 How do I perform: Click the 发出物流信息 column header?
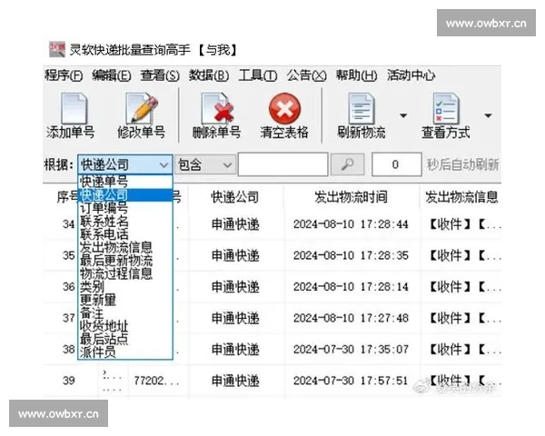pyautogui.click(x=461, y=197)
